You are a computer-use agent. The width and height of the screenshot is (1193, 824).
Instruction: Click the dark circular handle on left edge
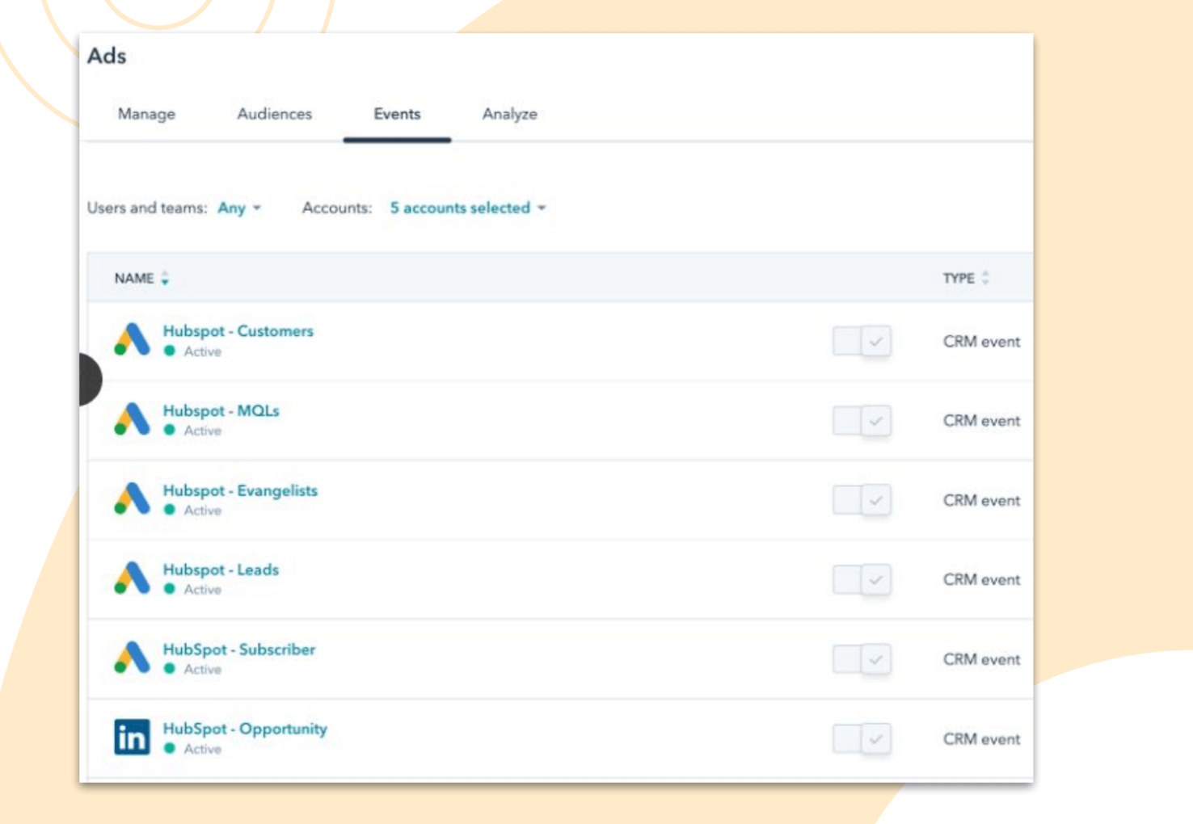[x=90, y=379]
